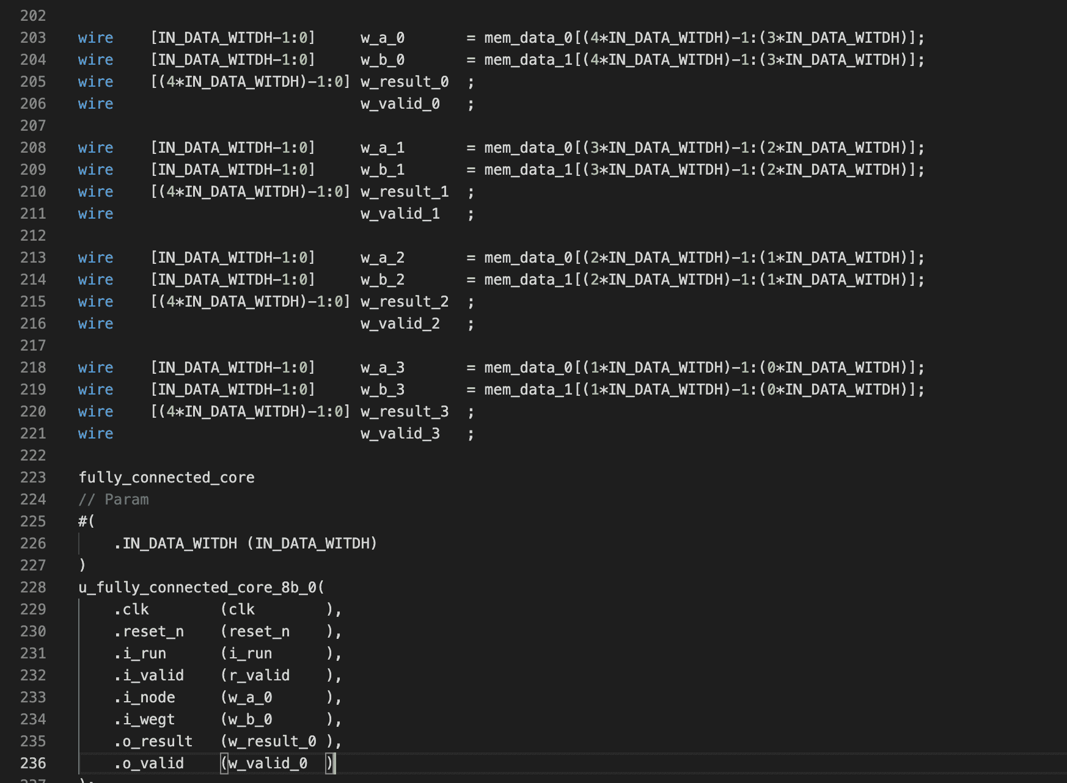Screen dimensions: 1067x783
Task: Click line number 236 in the gutter
Action: [x=33, y=763]
